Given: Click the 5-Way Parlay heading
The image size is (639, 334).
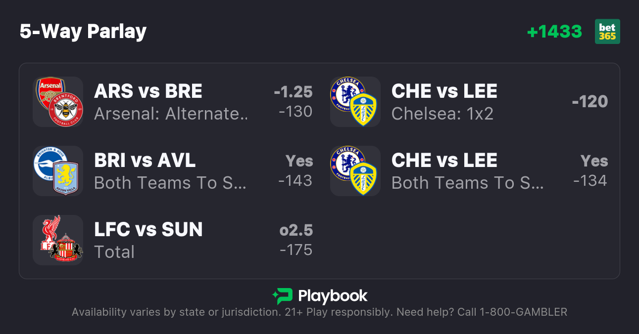Looking at the screenshot, I should click(x=83, y=32).
